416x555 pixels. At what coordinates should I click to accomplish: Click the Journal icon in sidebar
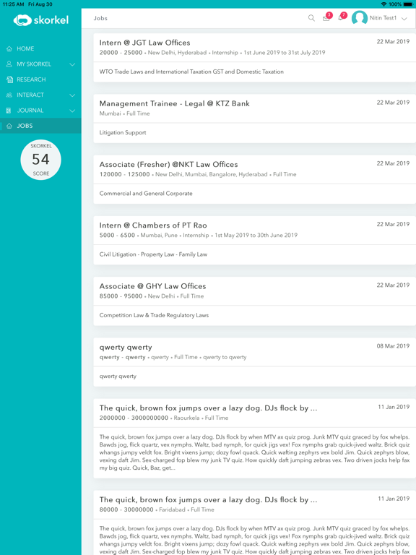click(x=9, y=111)
